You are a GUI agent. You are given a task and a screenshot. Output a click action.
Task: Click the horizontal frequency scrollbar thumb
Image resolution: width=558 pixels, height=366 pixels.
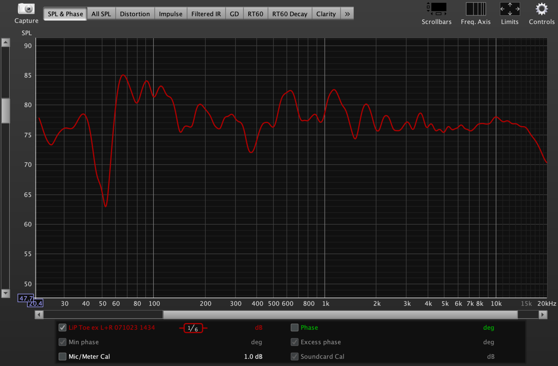click(x=340, y=315)
